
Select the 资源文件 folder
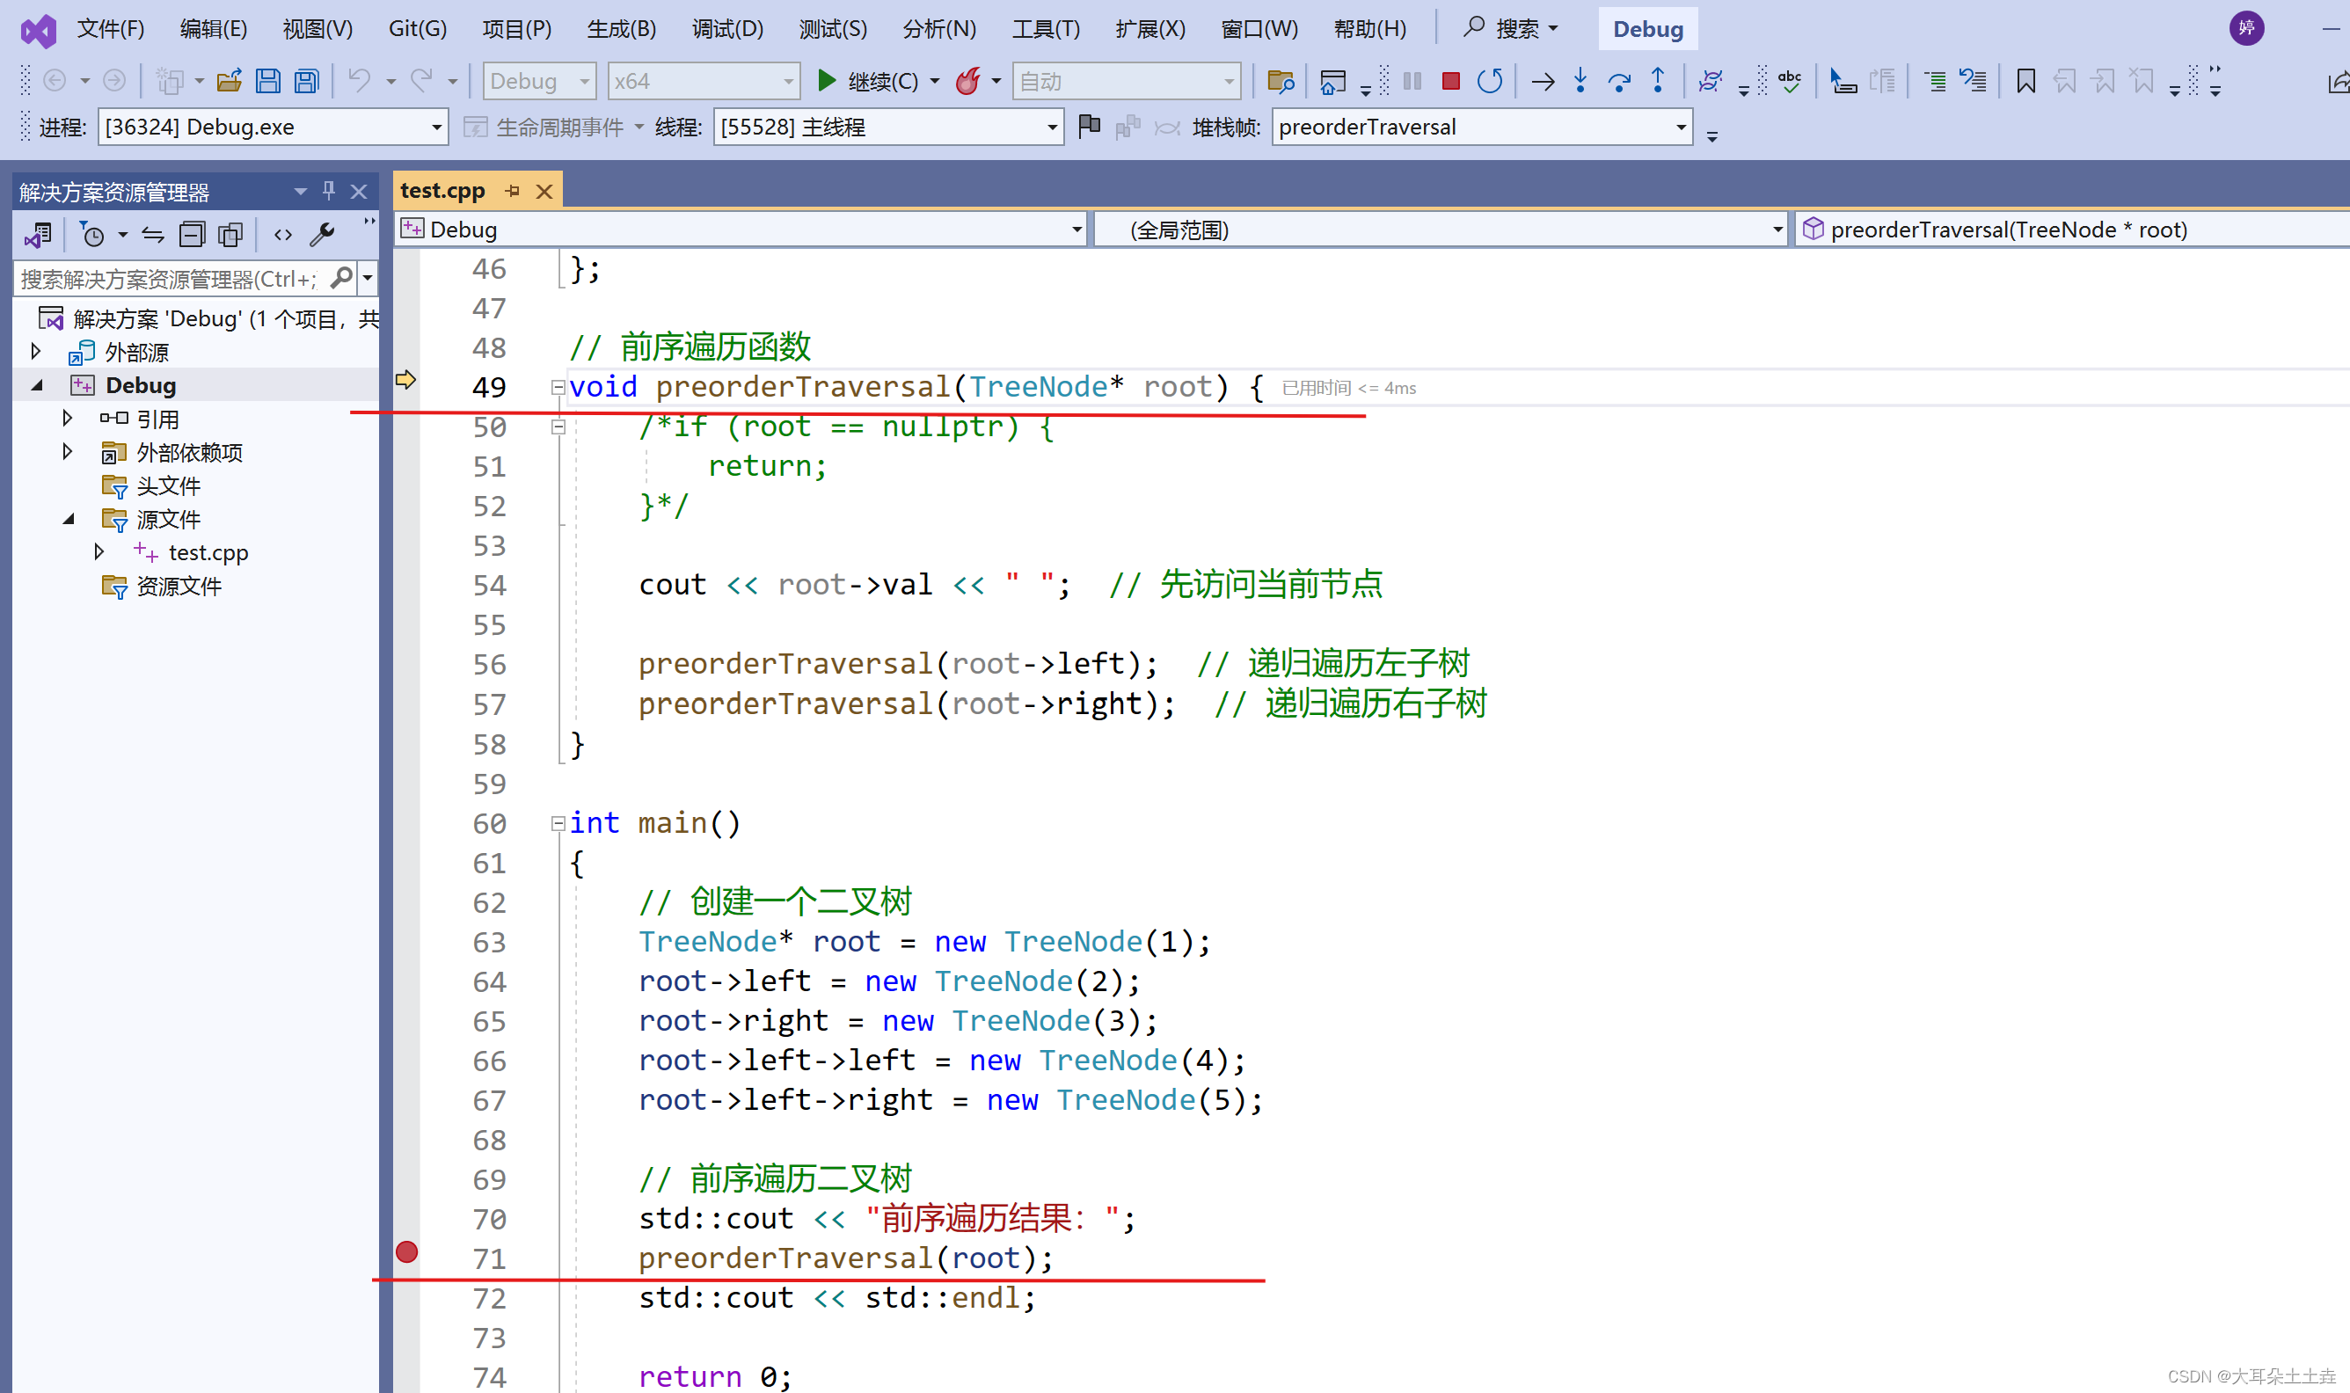point(179,586)
